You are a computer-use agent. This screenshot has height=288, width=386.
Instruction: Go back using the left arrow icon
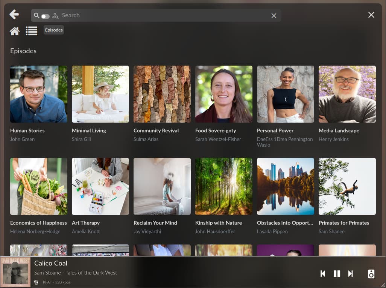pyautogui.click(x=14, y=15)
